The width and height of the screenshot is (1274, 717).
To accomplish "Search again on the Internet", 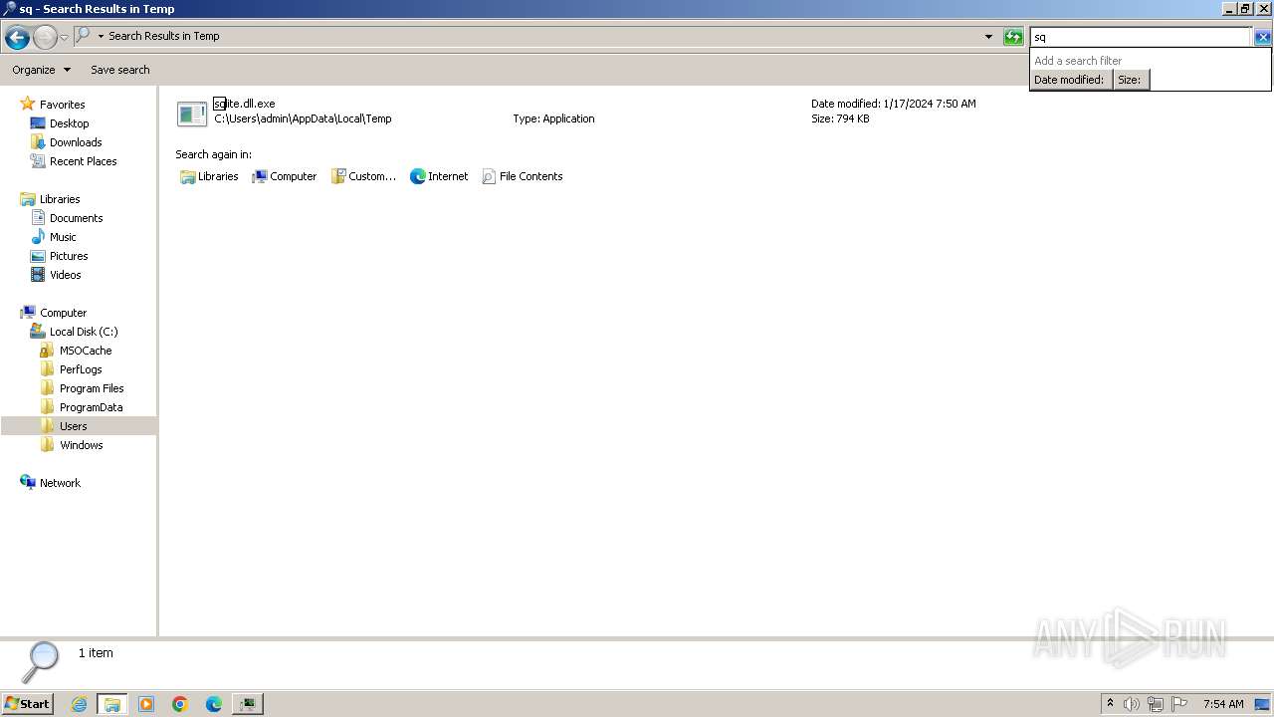I will tap(439, 176).
